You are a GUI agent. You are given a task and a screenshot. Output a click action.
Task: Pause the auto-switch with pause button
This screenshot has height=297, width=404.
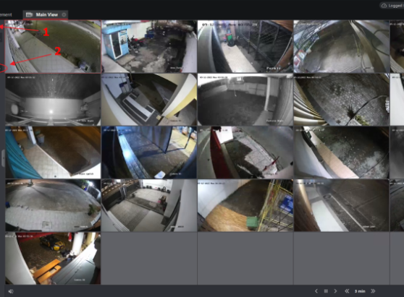pos(326,291)
